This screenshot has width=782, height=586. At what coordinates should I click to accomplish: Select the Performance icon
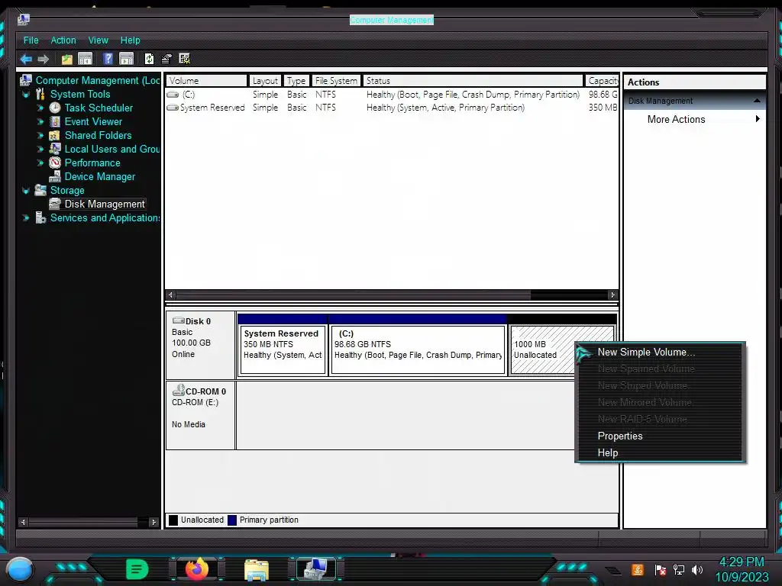pyautogui.click(x=55, y=163)
